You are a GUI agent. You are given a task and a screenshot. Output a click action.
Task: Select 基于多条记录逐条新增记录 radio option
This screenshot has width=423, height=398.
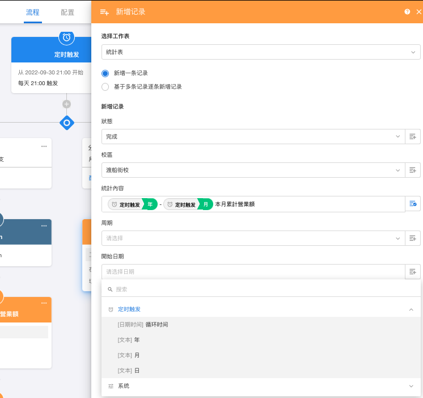click(105, 87)
